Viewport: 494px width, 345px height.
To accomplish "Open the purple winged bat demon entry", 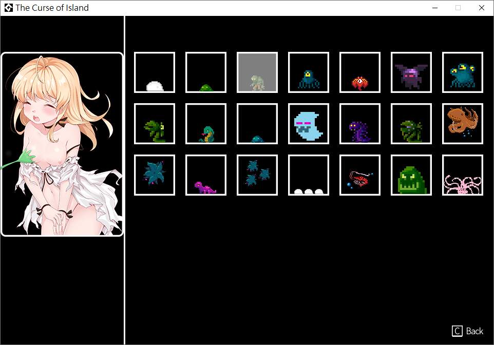I will [411, 72].
